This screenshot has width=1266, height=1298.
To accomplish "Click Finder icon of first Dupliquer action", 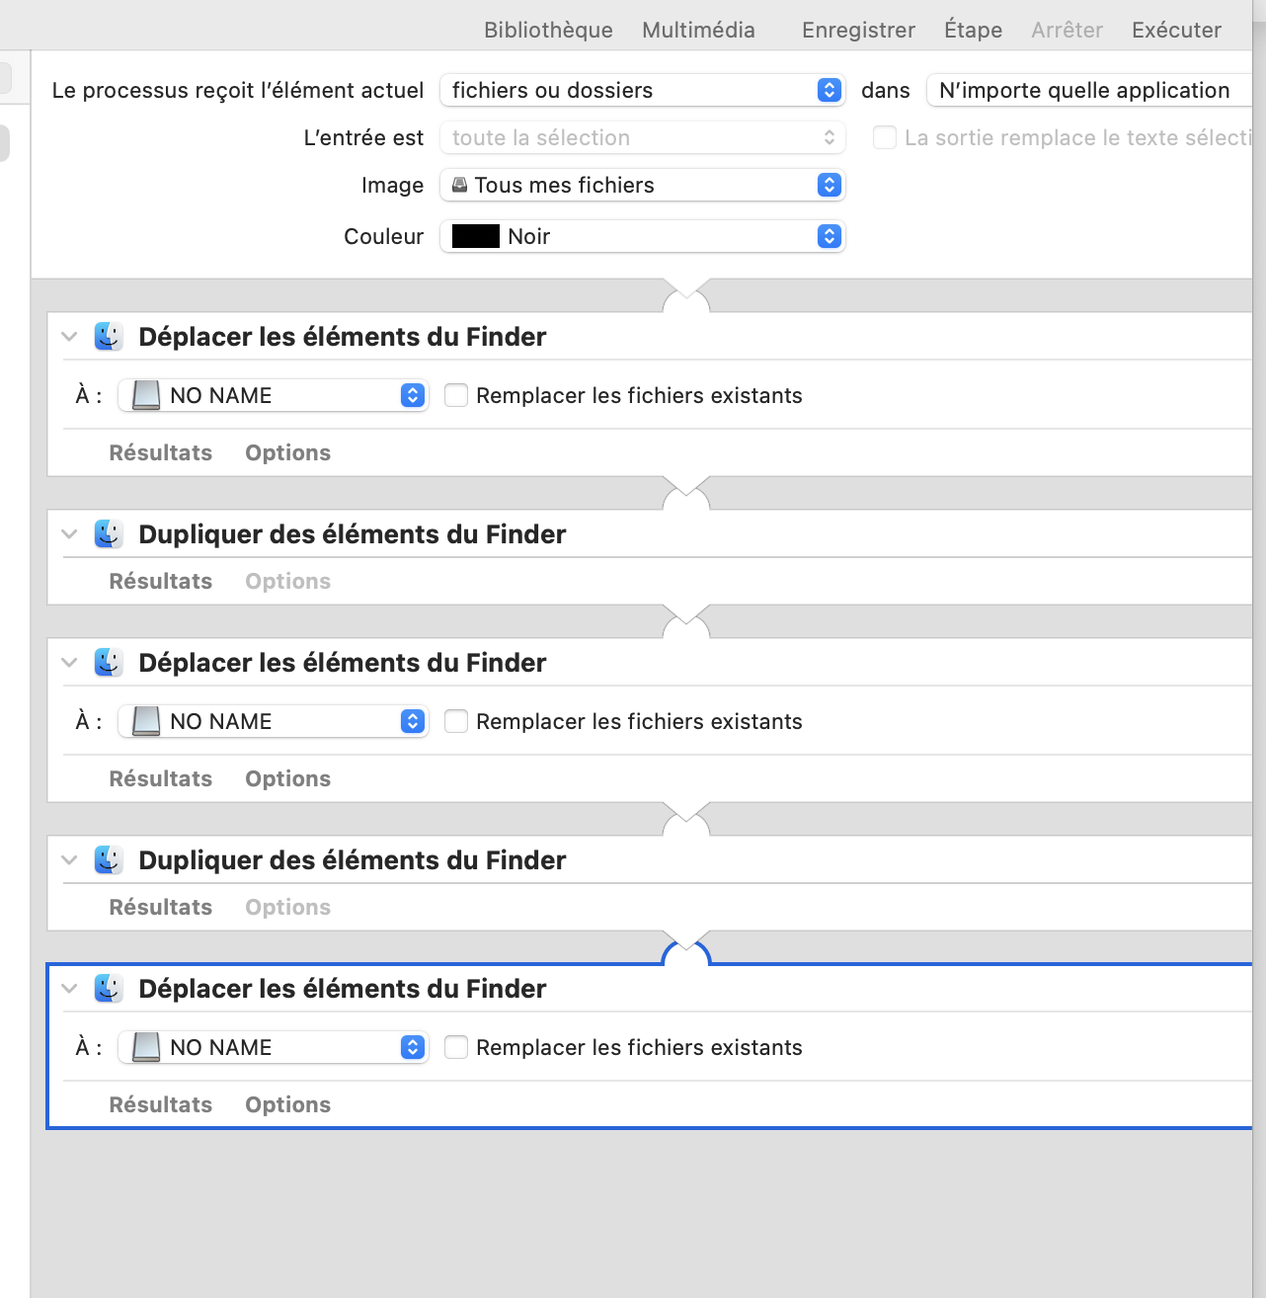I will tap(109, 534).
